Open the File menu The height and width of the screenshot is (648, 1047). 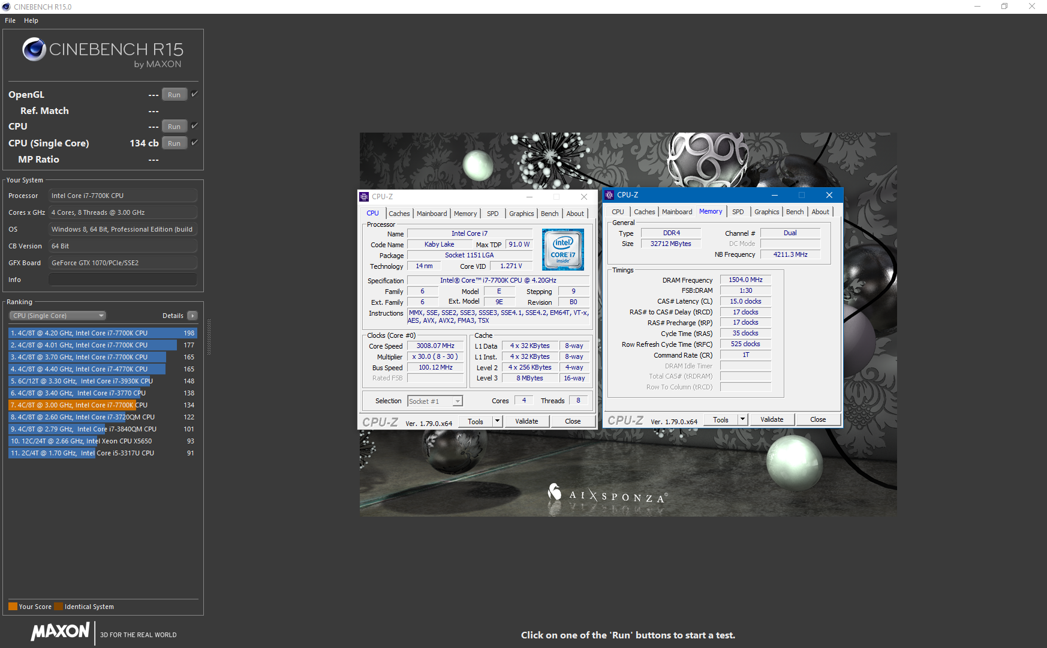(x=10, y=20)
